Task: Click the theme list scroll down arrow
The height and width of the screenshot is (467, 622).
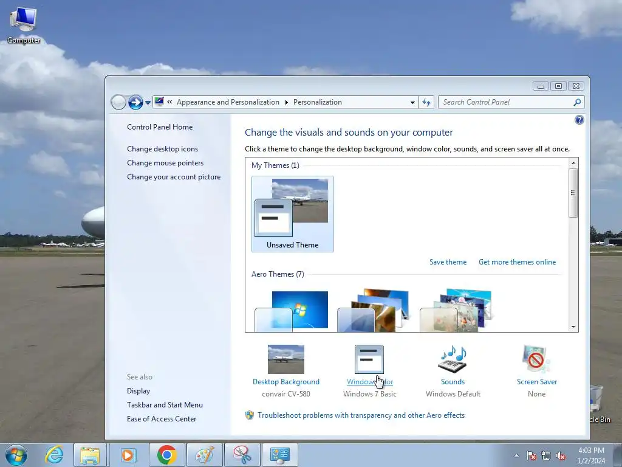Action: click(573, 327)
